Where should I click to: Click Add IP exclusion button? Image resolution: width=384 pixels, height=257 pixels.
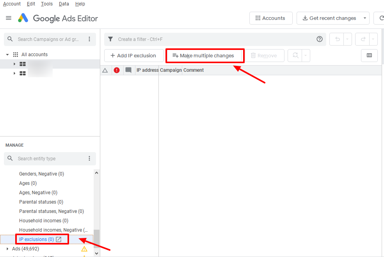pyautogui.click(x=134, y=55)
